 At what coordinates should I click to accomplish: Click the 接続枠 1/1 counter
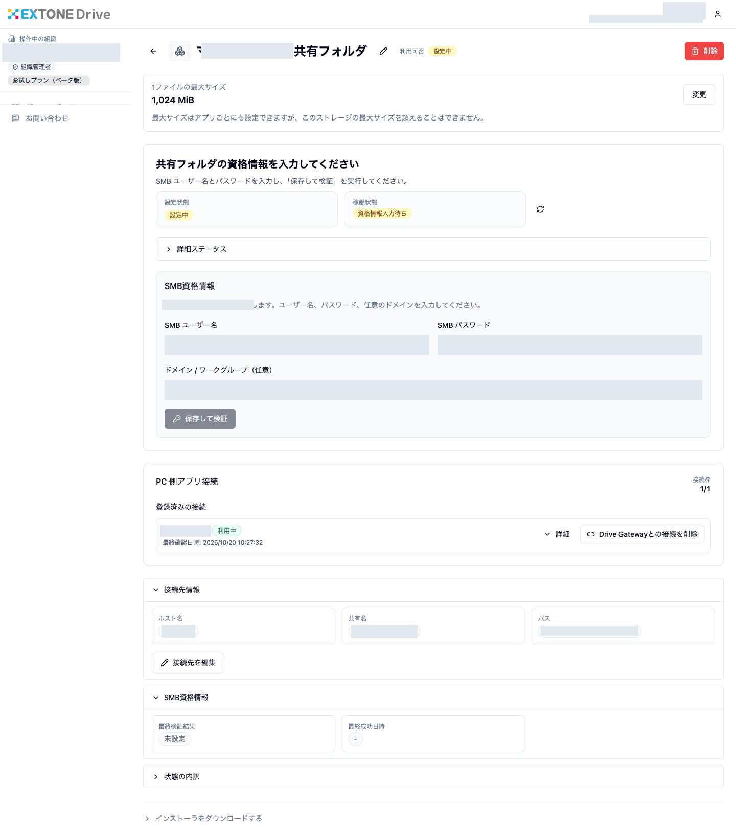point(701,484)
